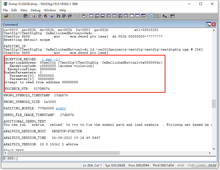This screenshot has width=220, height=170.
Task: Click the command input field at the 0:000> prompt
Action: pos(116,158)
